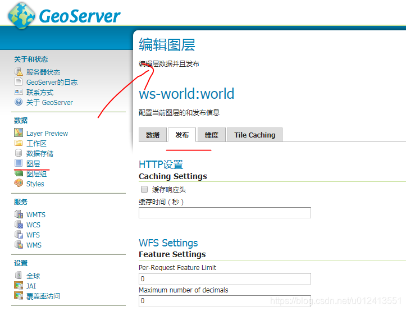
Task: Click the GeoServer title text logo
Action: [x=80, y=16]
